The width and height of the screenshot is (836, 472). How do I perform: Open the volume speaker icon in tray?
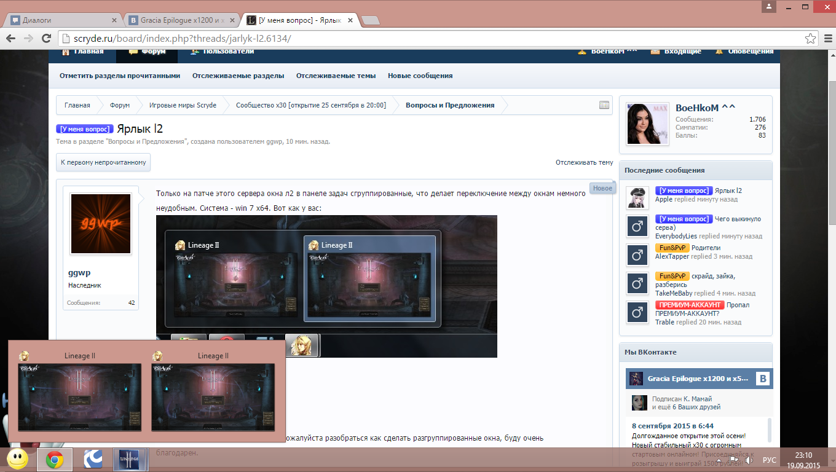click(x=749, y=460)
